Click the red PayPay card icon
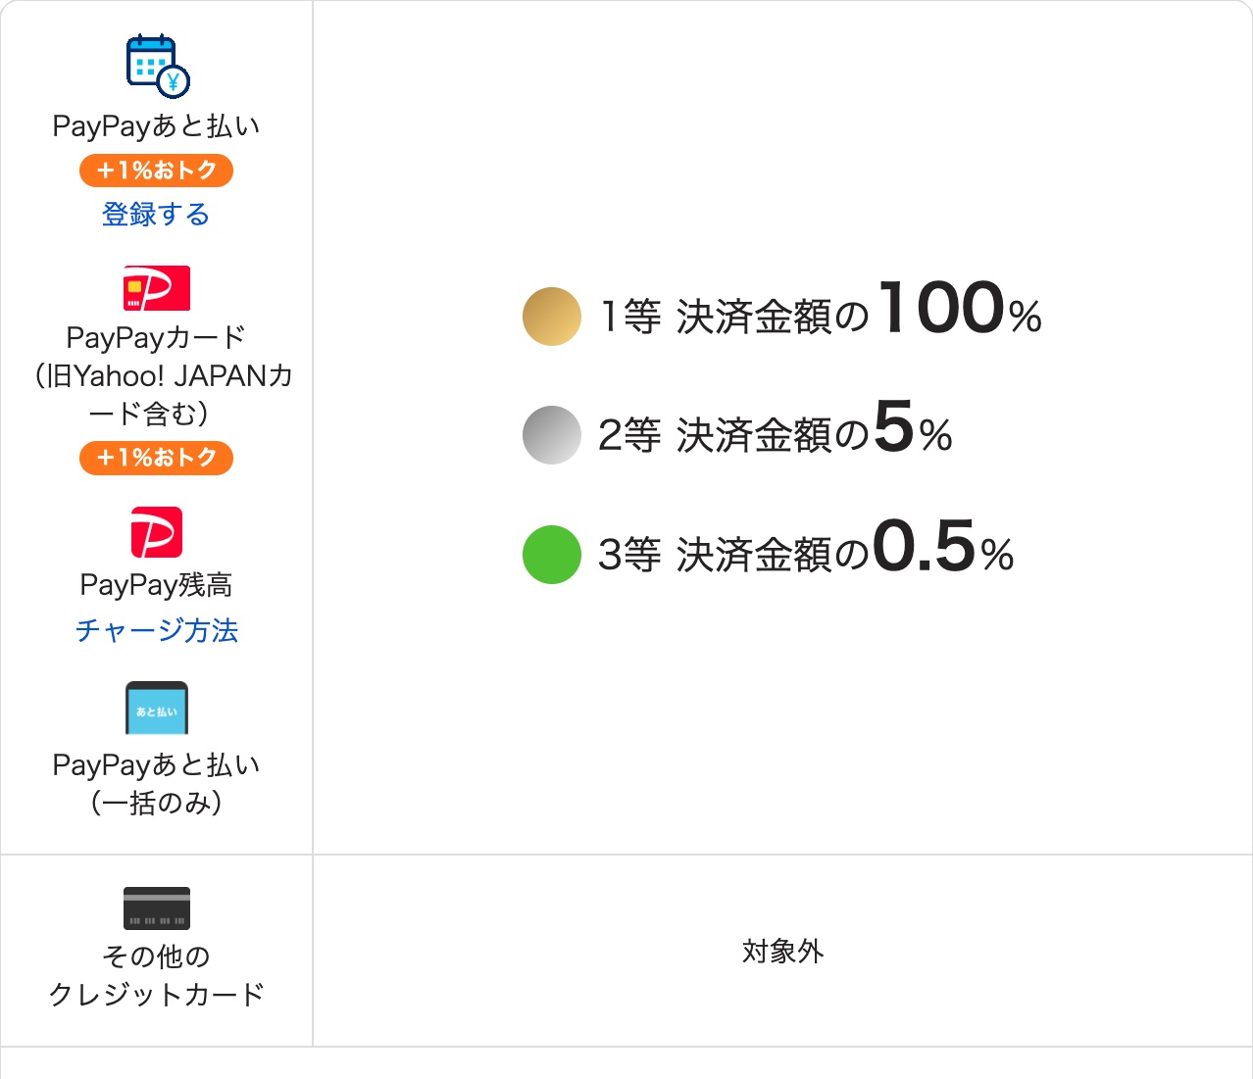The width and height of the screenshot is (1253, 1079). (x=157, y=288)
